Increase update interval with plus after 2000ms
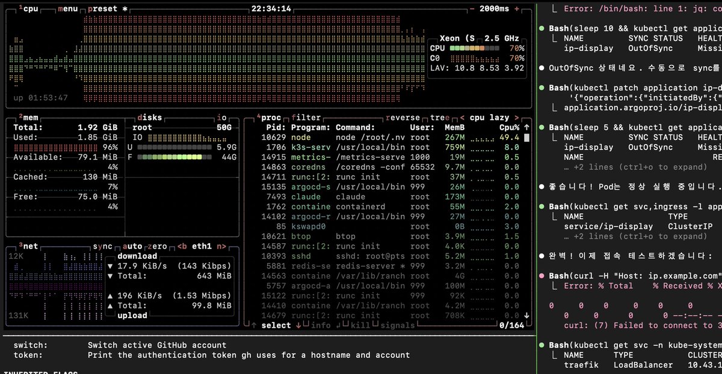Image resolution: width=722 pixels, height=374 pixels. tap(517, 9)
